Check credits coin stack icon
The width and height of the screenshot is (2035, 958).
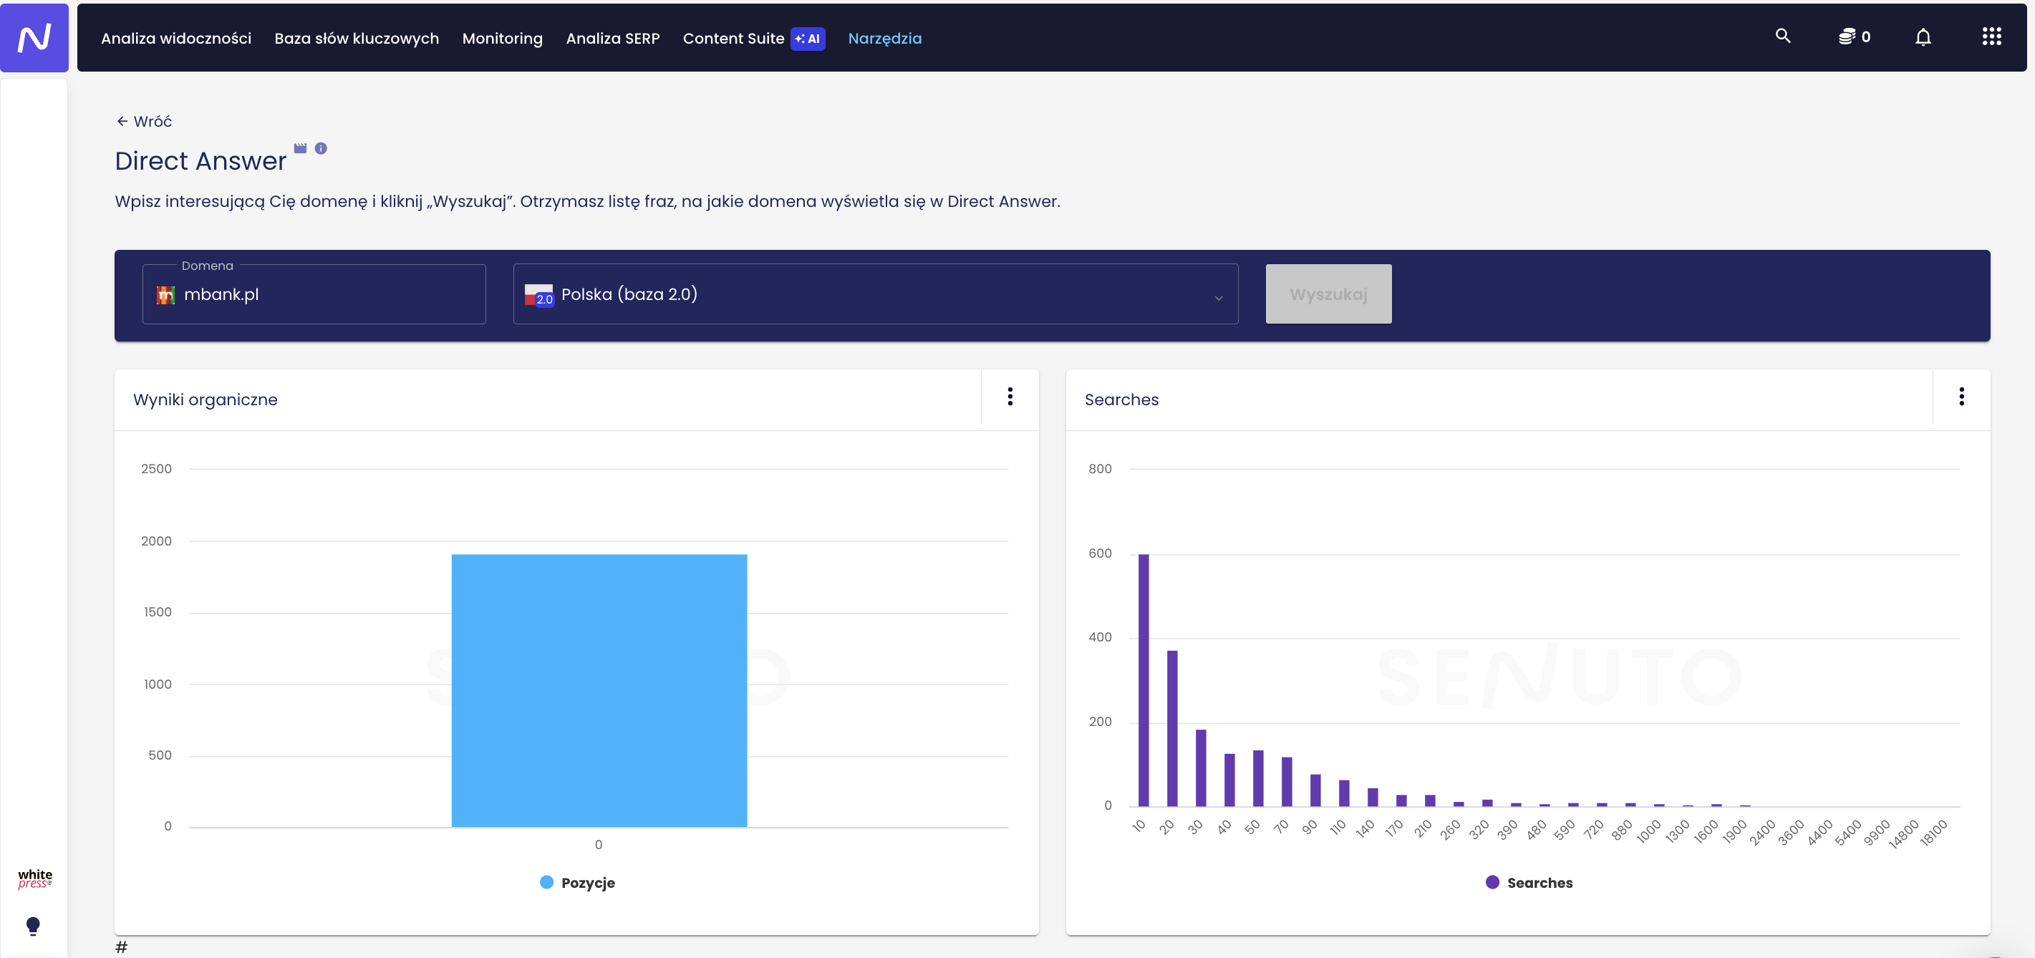click(x=1846, y=37)
